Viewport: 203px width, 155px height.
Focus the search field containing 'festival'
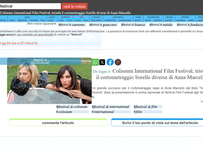pyautogui.click(x=30, y=6)
